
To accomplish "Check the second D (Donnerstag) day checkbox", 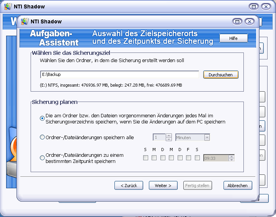I will tap(180, 158).
